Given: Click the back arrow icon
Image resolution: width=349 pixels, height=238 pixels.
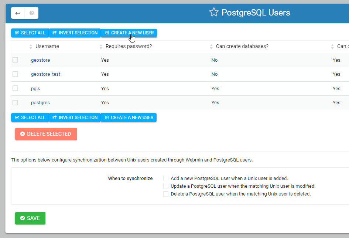Looking at the screenshot, I should (x=18, y=13).
